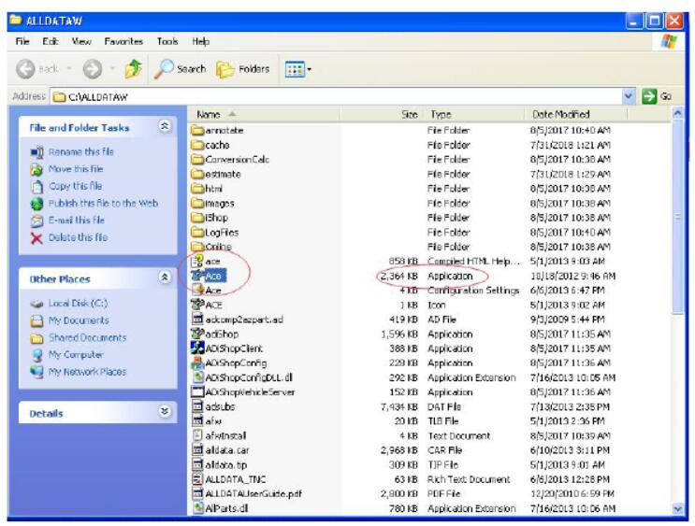Click the scrollbar down arrow
Viewport: 695px width, 526px height.
click(677, 509)
